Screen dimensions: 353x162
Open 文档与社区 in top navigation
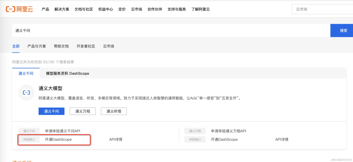83,9
